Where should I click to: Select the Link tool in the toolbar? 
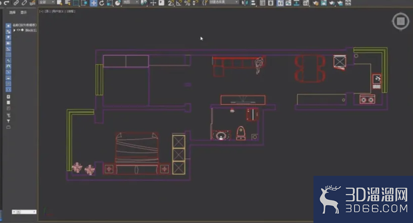(x=16, y=2)
